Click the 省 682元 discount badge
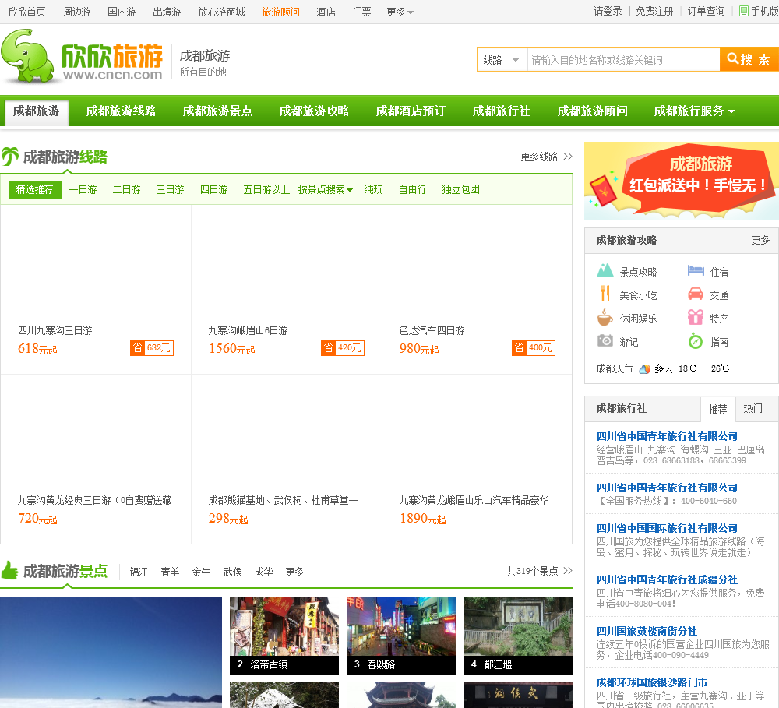Image resolution: width=779 pixels, height=708 pixels. point(152,348)
